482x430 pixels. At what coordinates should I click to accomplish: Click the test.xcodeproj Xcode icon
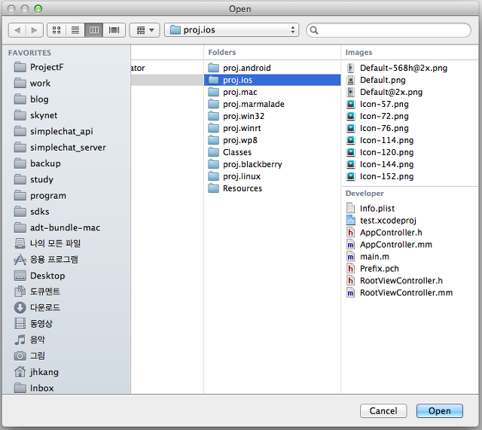pos(350,220)
